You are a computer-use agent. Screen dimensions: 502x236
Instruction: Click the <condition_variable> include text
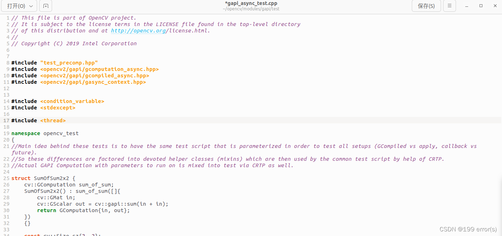point(72,101)
